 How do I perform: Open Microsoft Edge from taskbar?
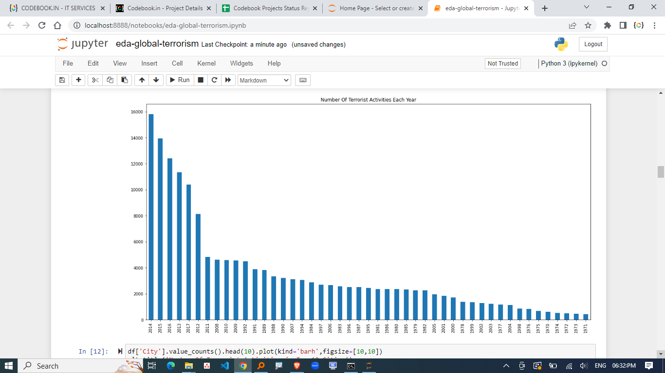(x=170, y=366)
